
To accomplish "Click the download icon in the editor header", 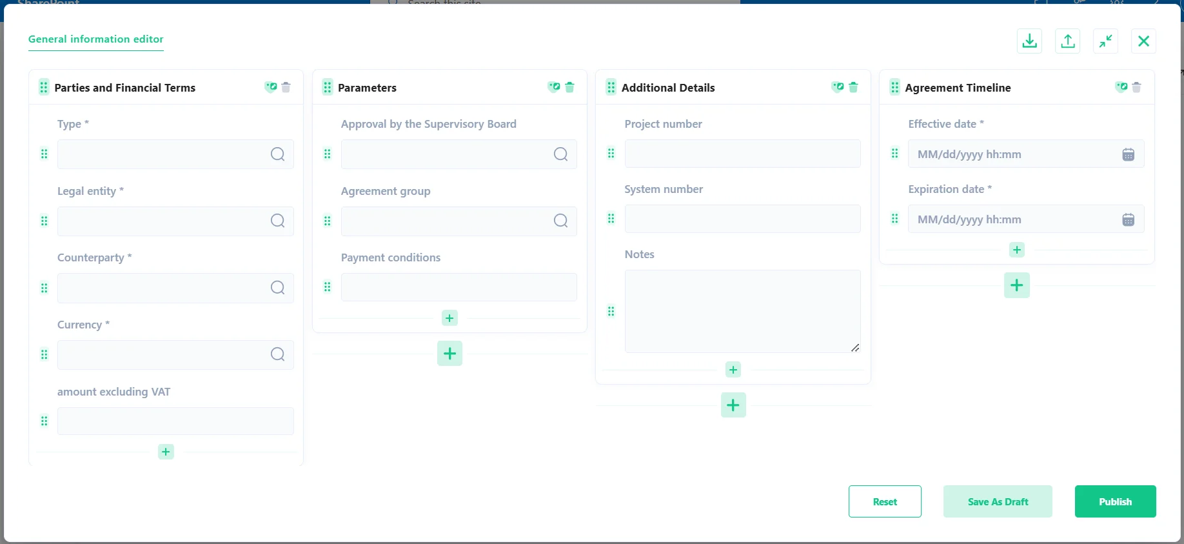I will [x=1029, y=41].
